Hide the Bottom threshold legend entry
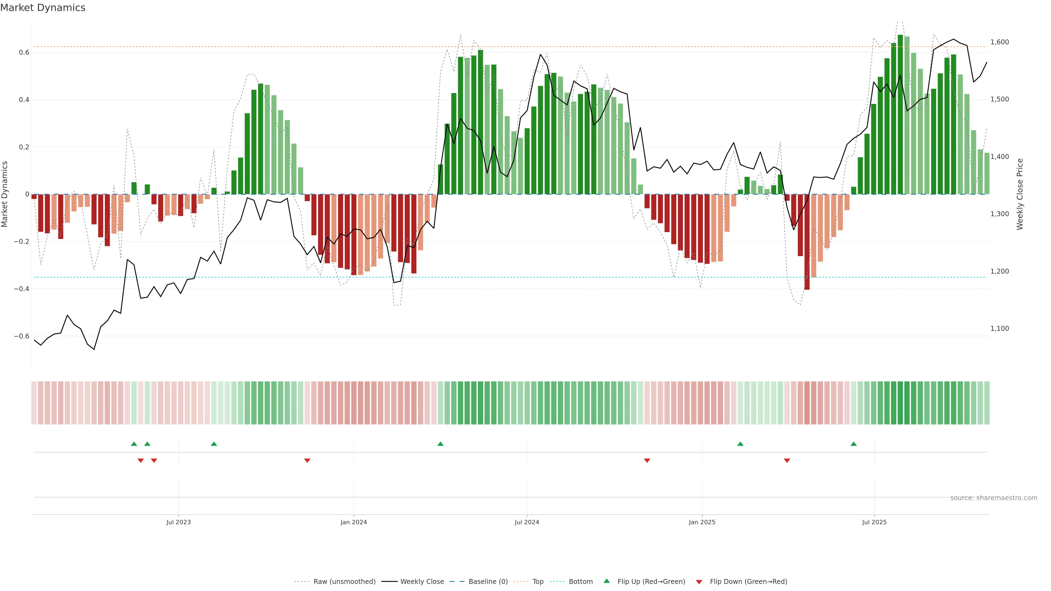The width and height of the screenshot is (1051, 591). tap(581, 582)
